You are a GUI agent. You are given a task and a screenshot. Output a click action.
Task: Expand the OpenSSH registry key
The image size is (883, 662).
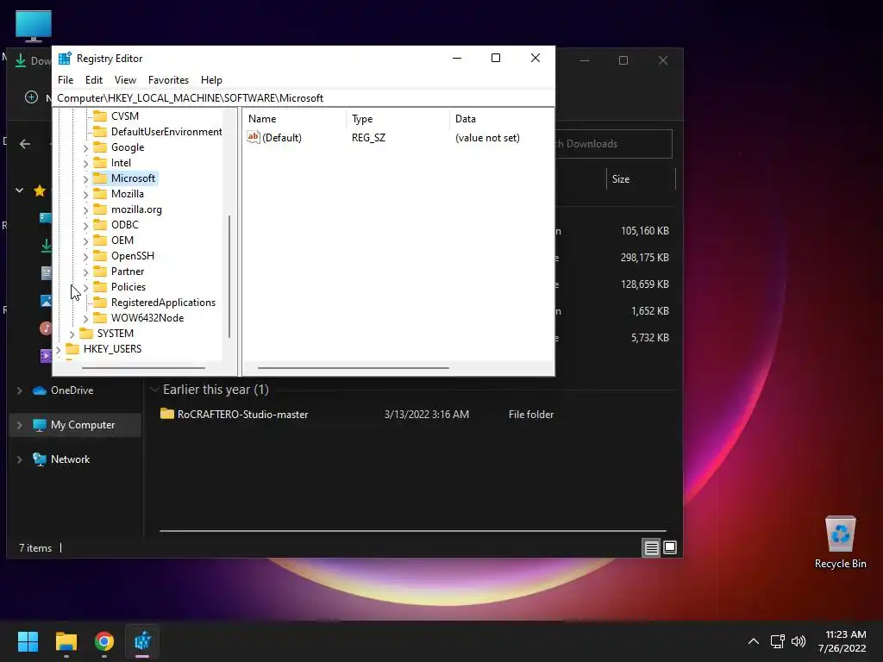pos(85,256)
